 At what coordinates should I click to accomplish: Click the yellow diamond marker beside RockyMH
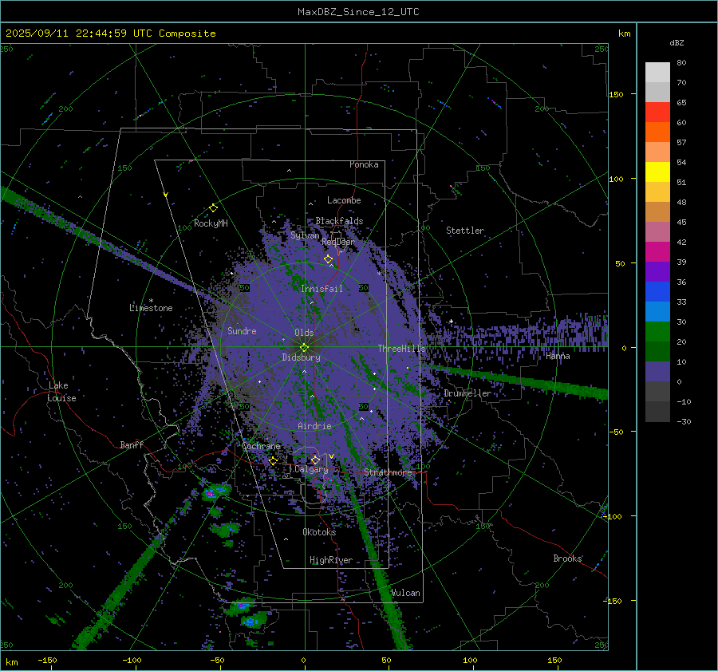tap(213, 208)
